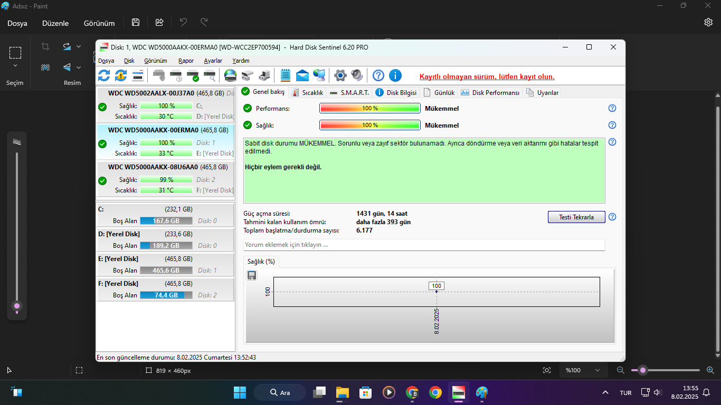Open the taskbar search box labeled Ara
The height and width of the screenshot is (405, 721).
(x=280, y=392)
